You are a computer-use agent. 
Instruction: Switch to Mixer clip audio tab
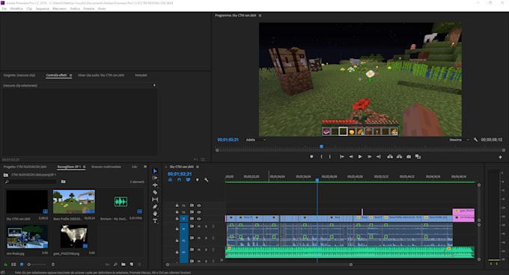click(101, 75)
